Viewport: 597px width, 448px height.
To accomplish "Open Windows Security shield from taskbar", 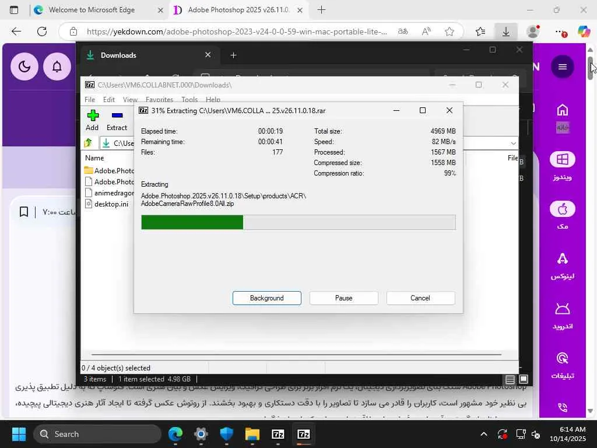I will point(227,434).
